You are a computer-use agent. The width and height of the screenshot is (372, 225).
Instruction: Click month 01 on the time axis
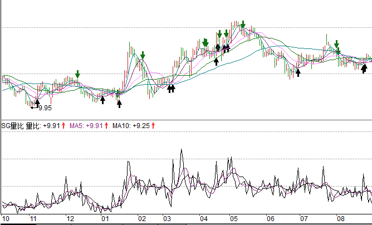pyautogui.click(x=105, y=218)
